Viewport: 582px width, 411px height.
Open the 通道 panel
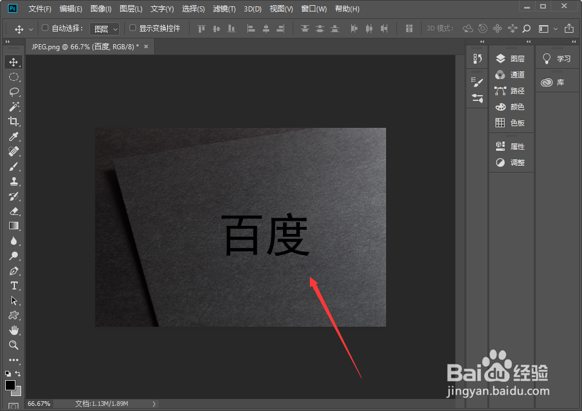[x=510, y=75]
